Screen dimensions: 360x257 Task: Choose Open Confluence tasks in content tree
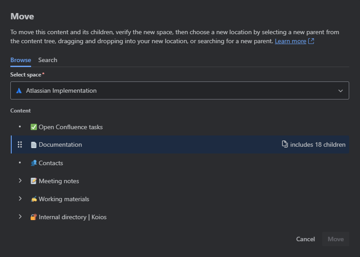point(71,127)
